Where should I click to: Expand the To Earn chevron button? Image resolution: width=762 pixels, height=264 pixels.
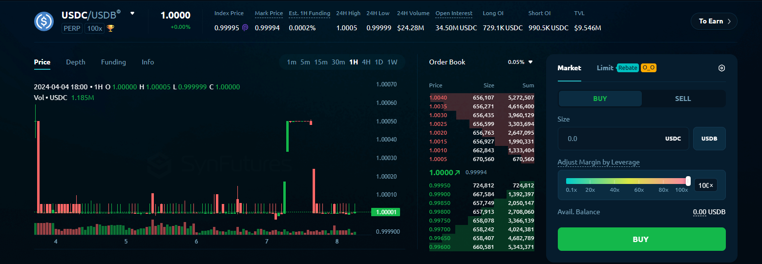click(714, 21)
